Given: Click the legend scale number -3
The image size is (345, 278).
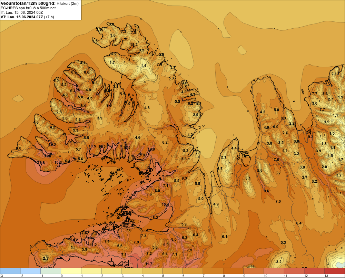Looking at the screenshot, I should 1,276.
